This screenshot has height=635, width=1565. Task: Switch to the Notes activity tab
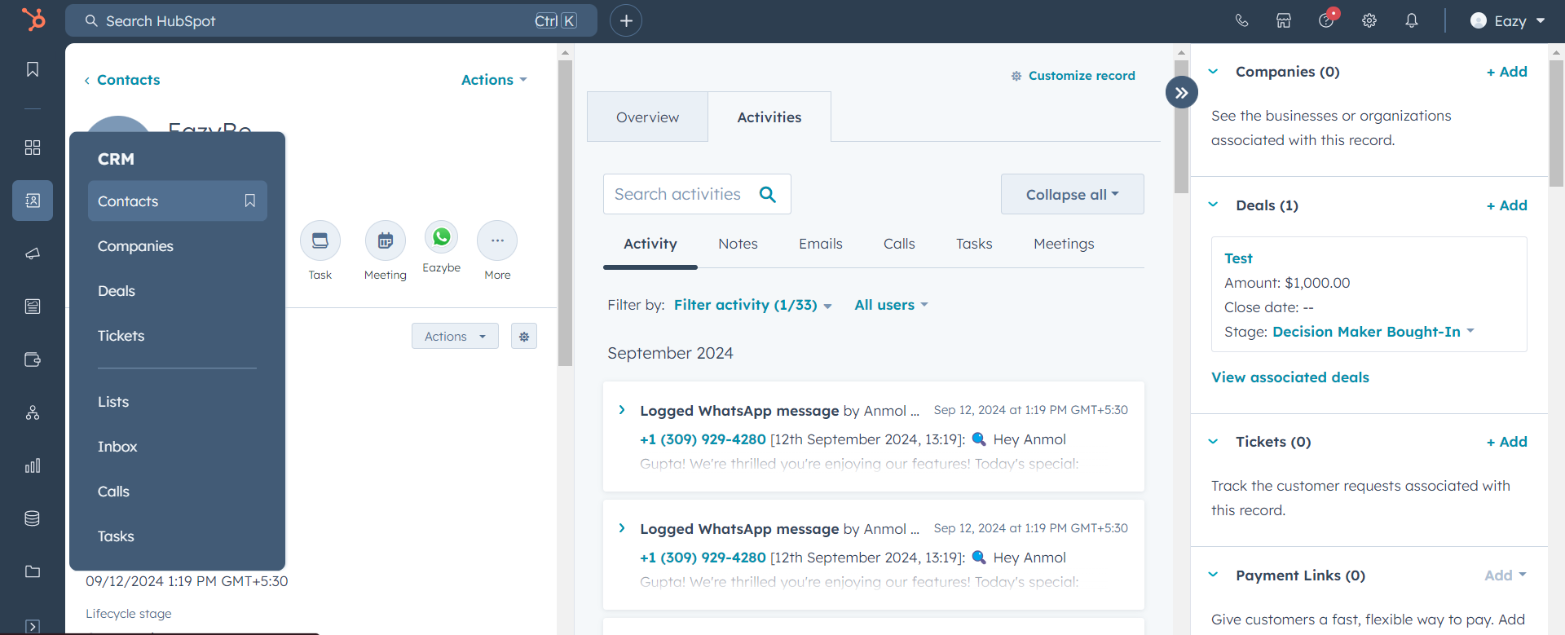(x=738, y=244)
